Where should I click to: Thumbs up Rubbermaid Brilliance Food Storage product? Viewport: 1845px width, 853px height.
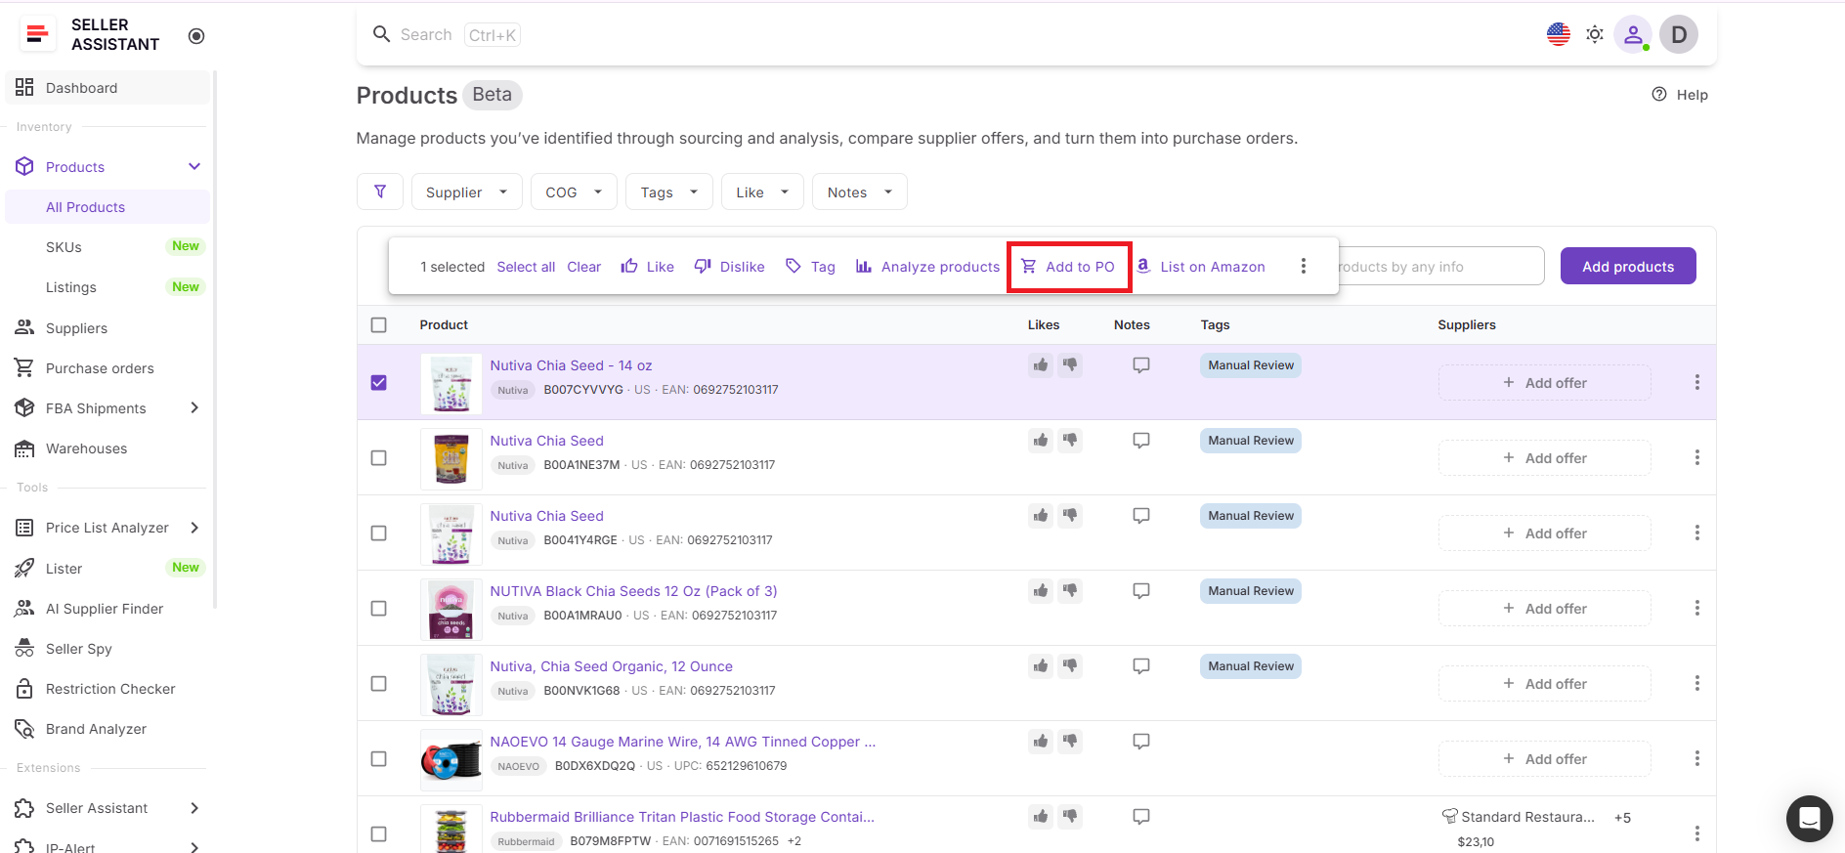coord(1041,817)
